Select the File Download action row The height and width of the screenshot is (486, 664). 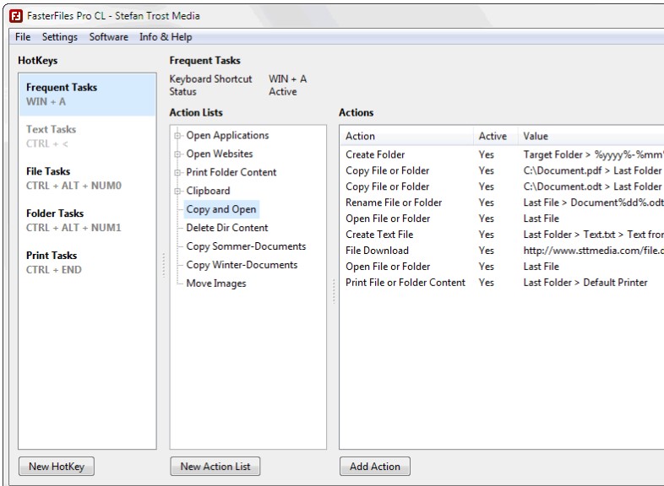(377, 251)
